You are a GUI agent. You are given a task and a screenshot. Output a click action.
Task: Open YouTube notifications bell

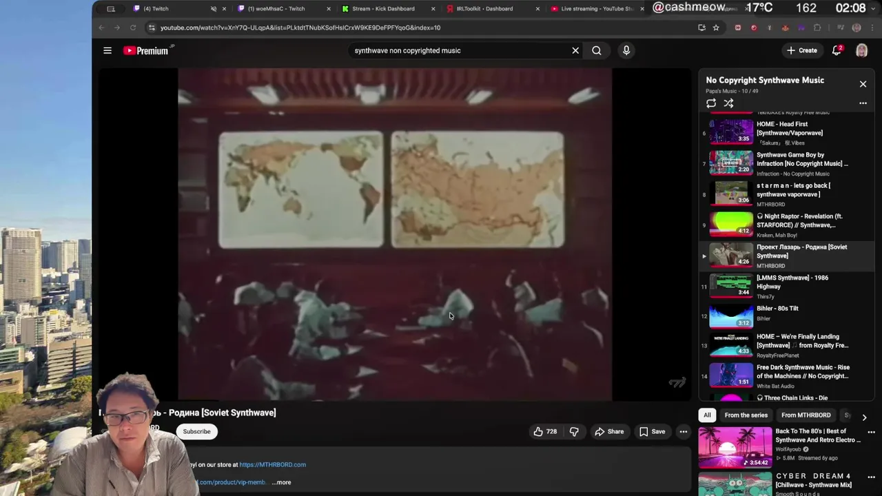click(x=837, y=50)
